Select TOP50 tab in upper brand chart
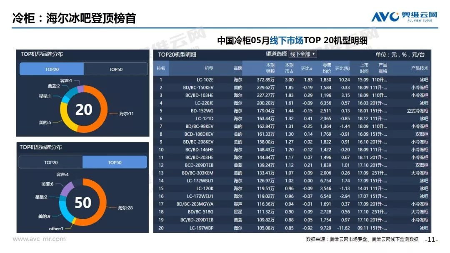The height and width of the screenshot is (253, 450). click(x=116, y=69)
